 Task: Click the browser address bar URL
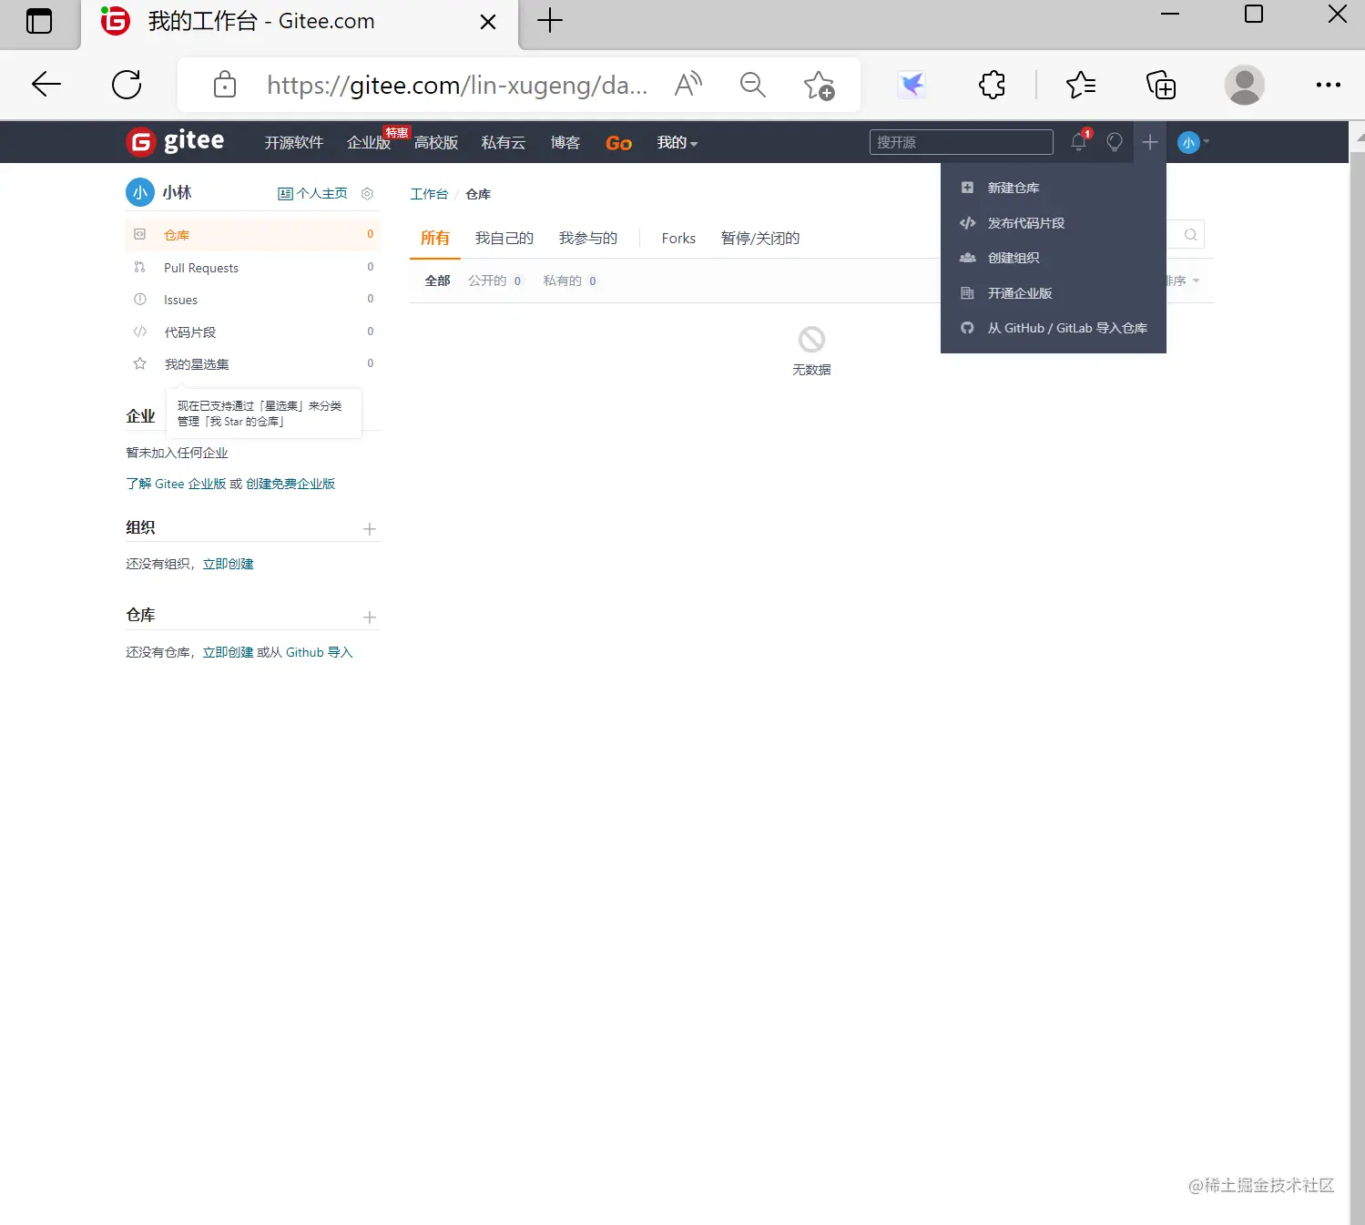pyautogui.click(x=457, y=85)
